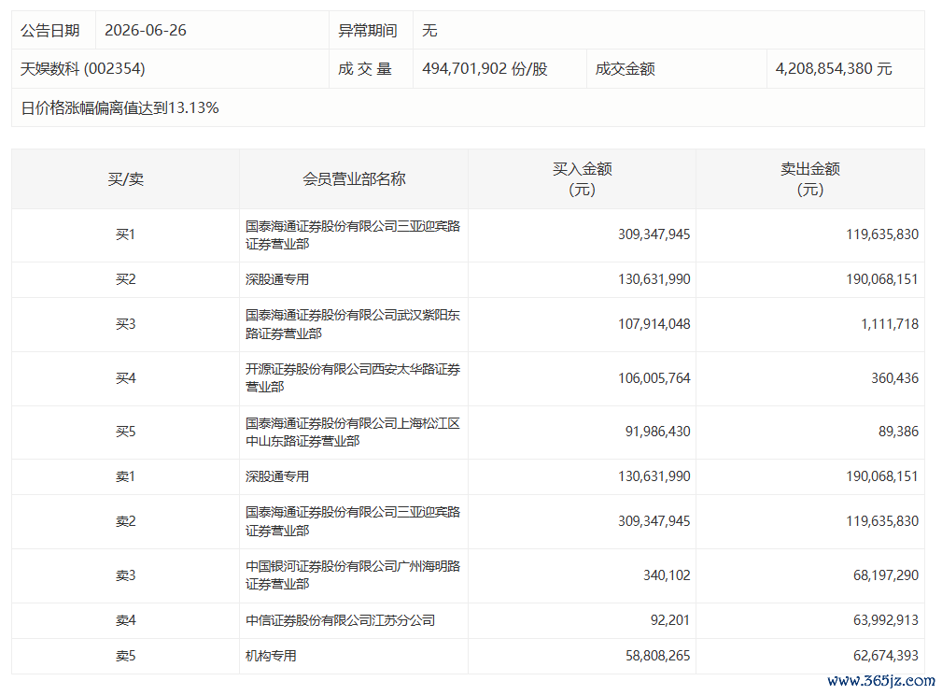Click 国泰海通 三亚迎宾路 in the 买1 row
Viewport: 942px width, 695px height.
[353, 234]
